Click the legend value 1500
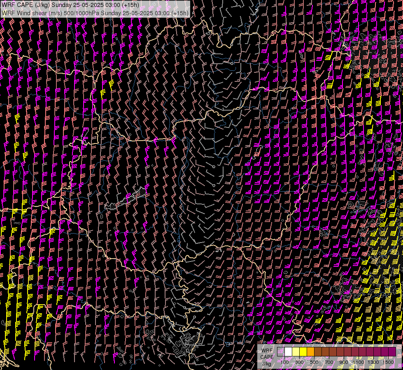 [388, 362]
